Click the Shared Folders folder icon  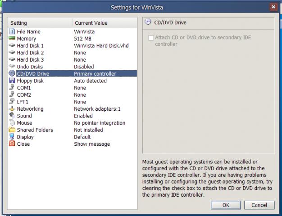(12, 130)
